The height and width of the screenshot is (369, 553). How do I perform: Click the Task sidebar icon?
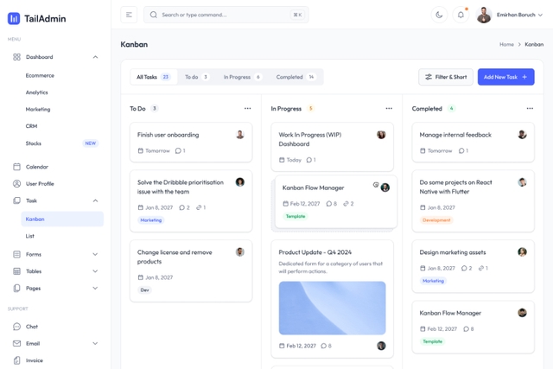16,200
